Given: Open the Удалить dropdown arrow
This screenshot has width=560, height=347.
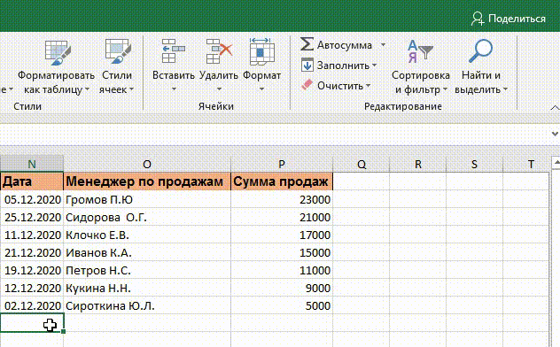Looking at the screenshot, I should tap(219, 89).
